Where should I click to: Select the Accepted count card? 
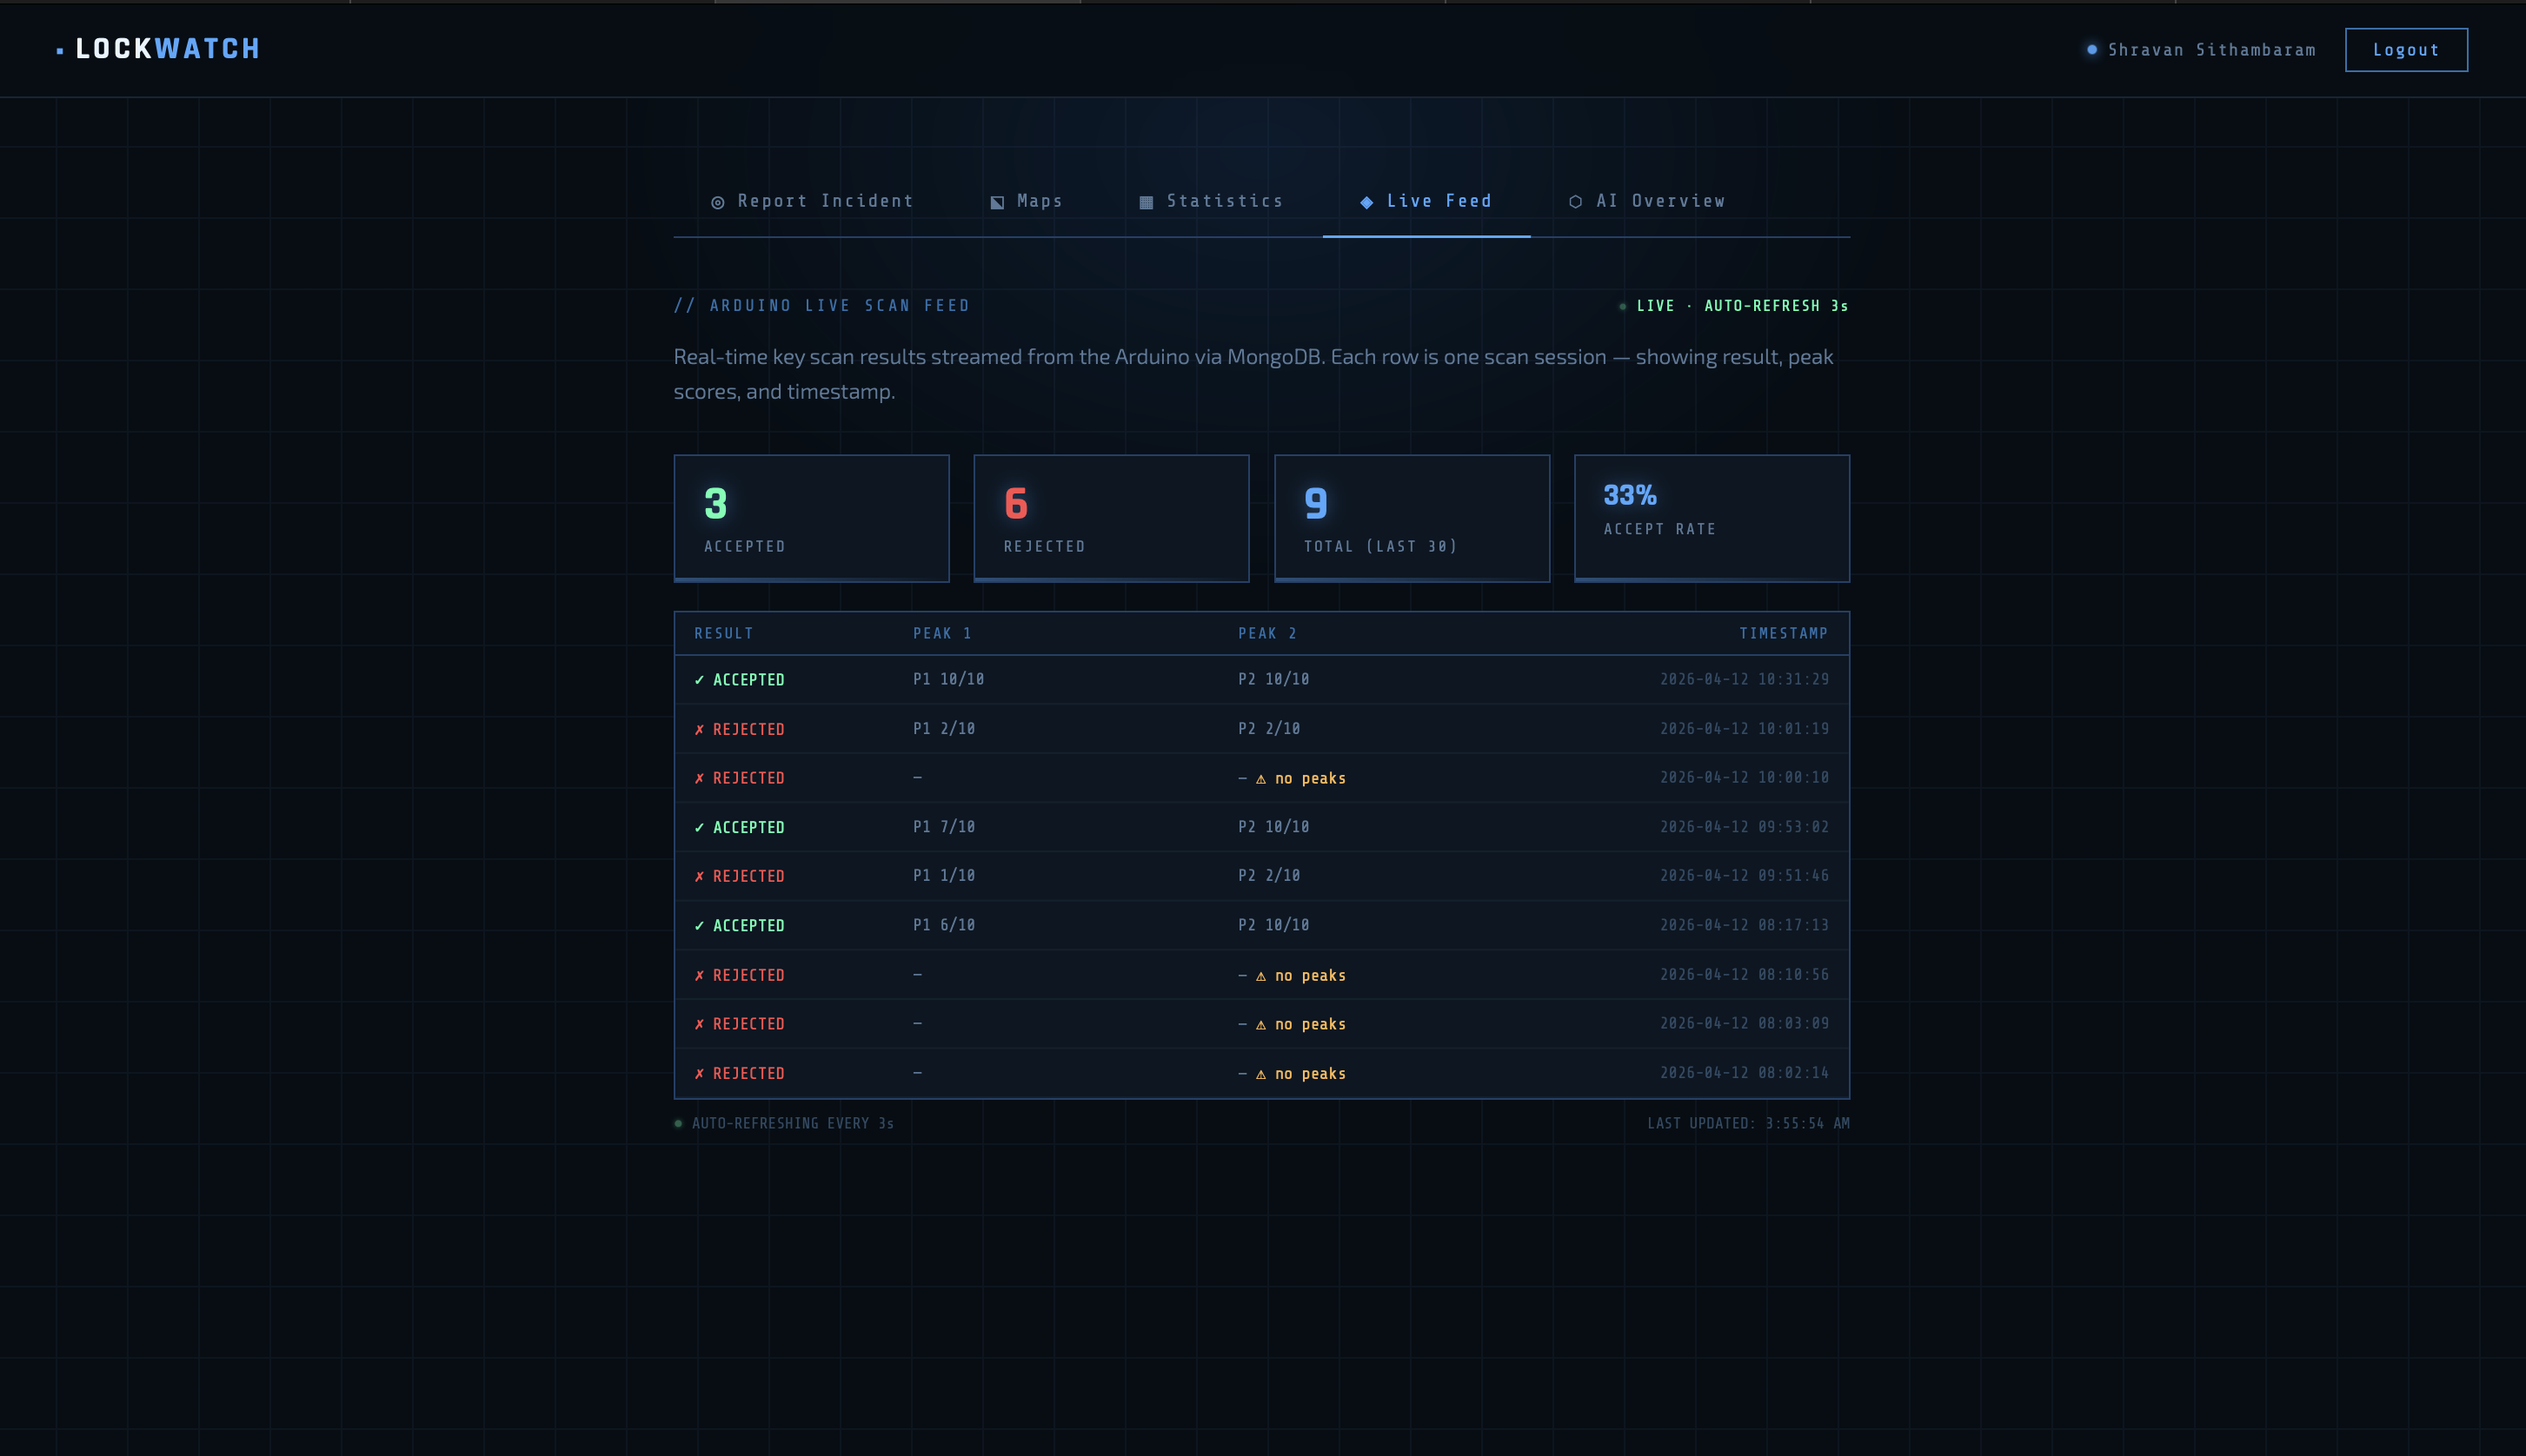(811, 518)
